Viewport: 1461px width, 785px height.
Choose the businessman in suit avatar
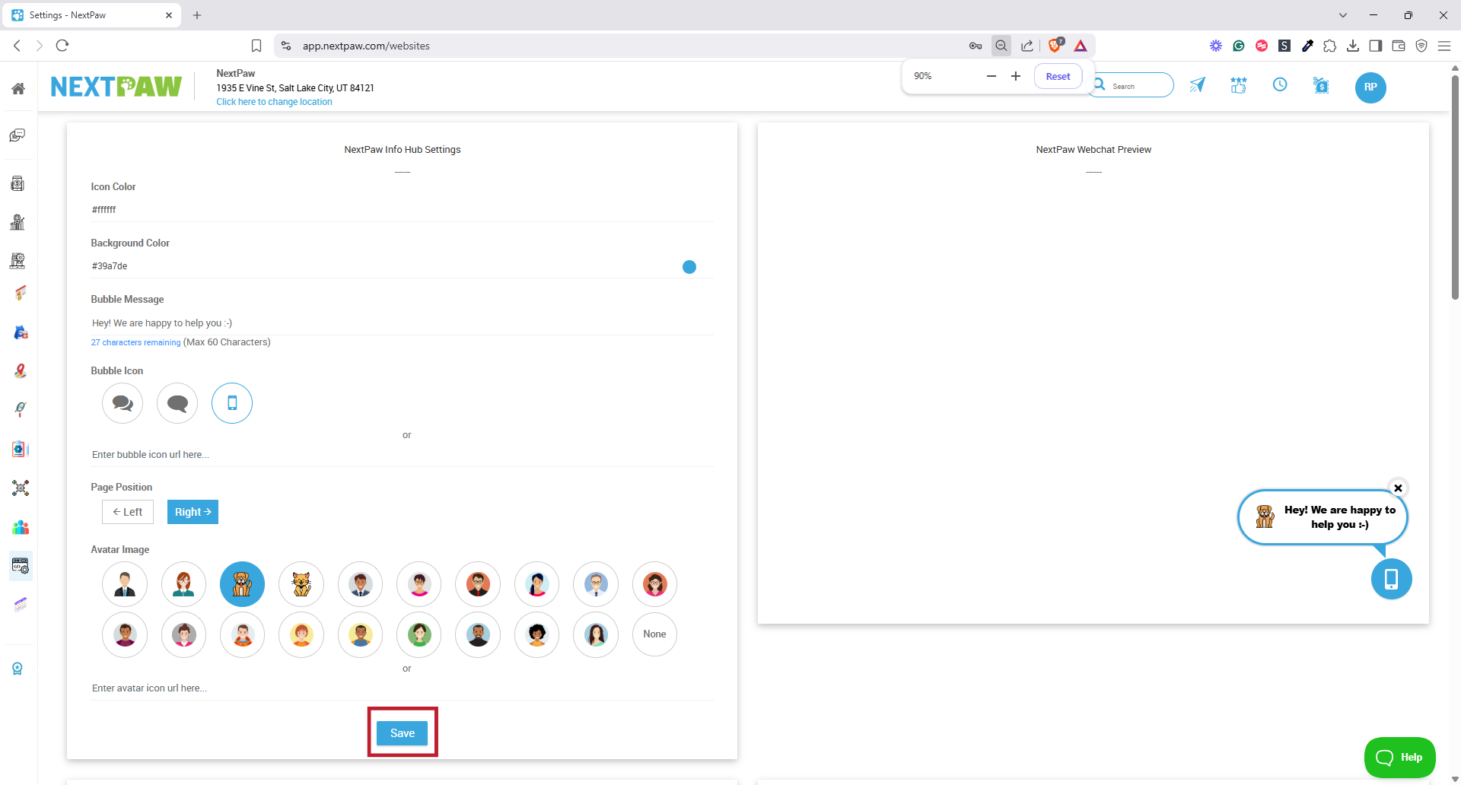[125, 584]
